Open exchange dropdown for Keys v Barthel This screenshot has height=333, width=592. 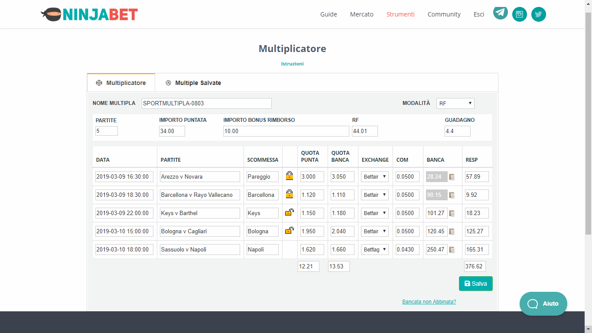[x=375, y=213]
